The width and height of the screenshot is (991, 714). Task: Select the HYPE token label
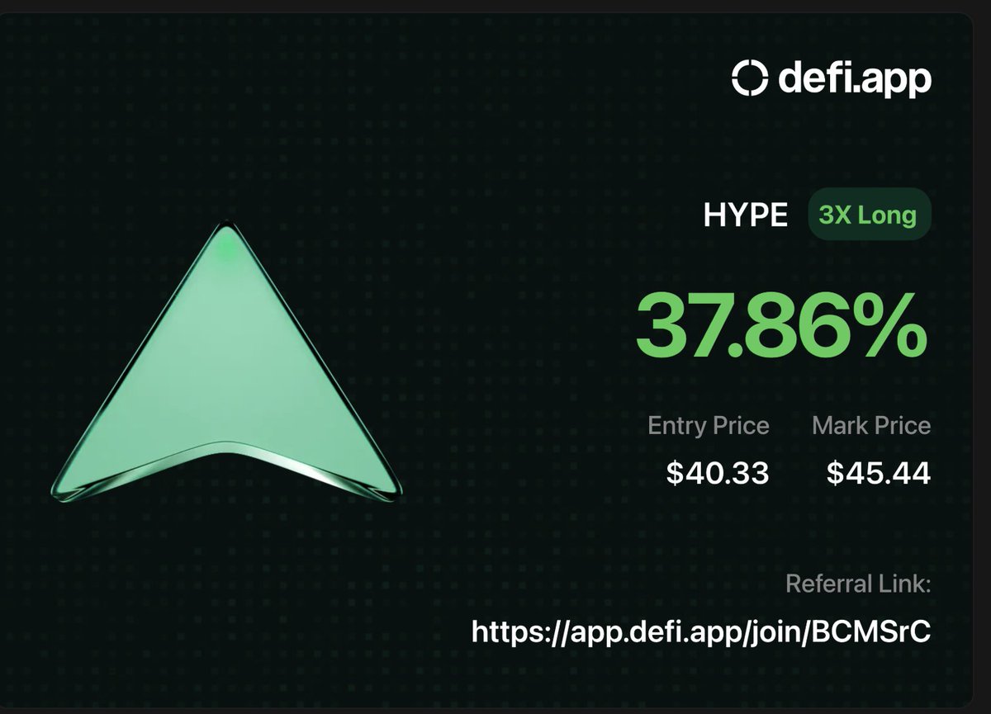746,215
